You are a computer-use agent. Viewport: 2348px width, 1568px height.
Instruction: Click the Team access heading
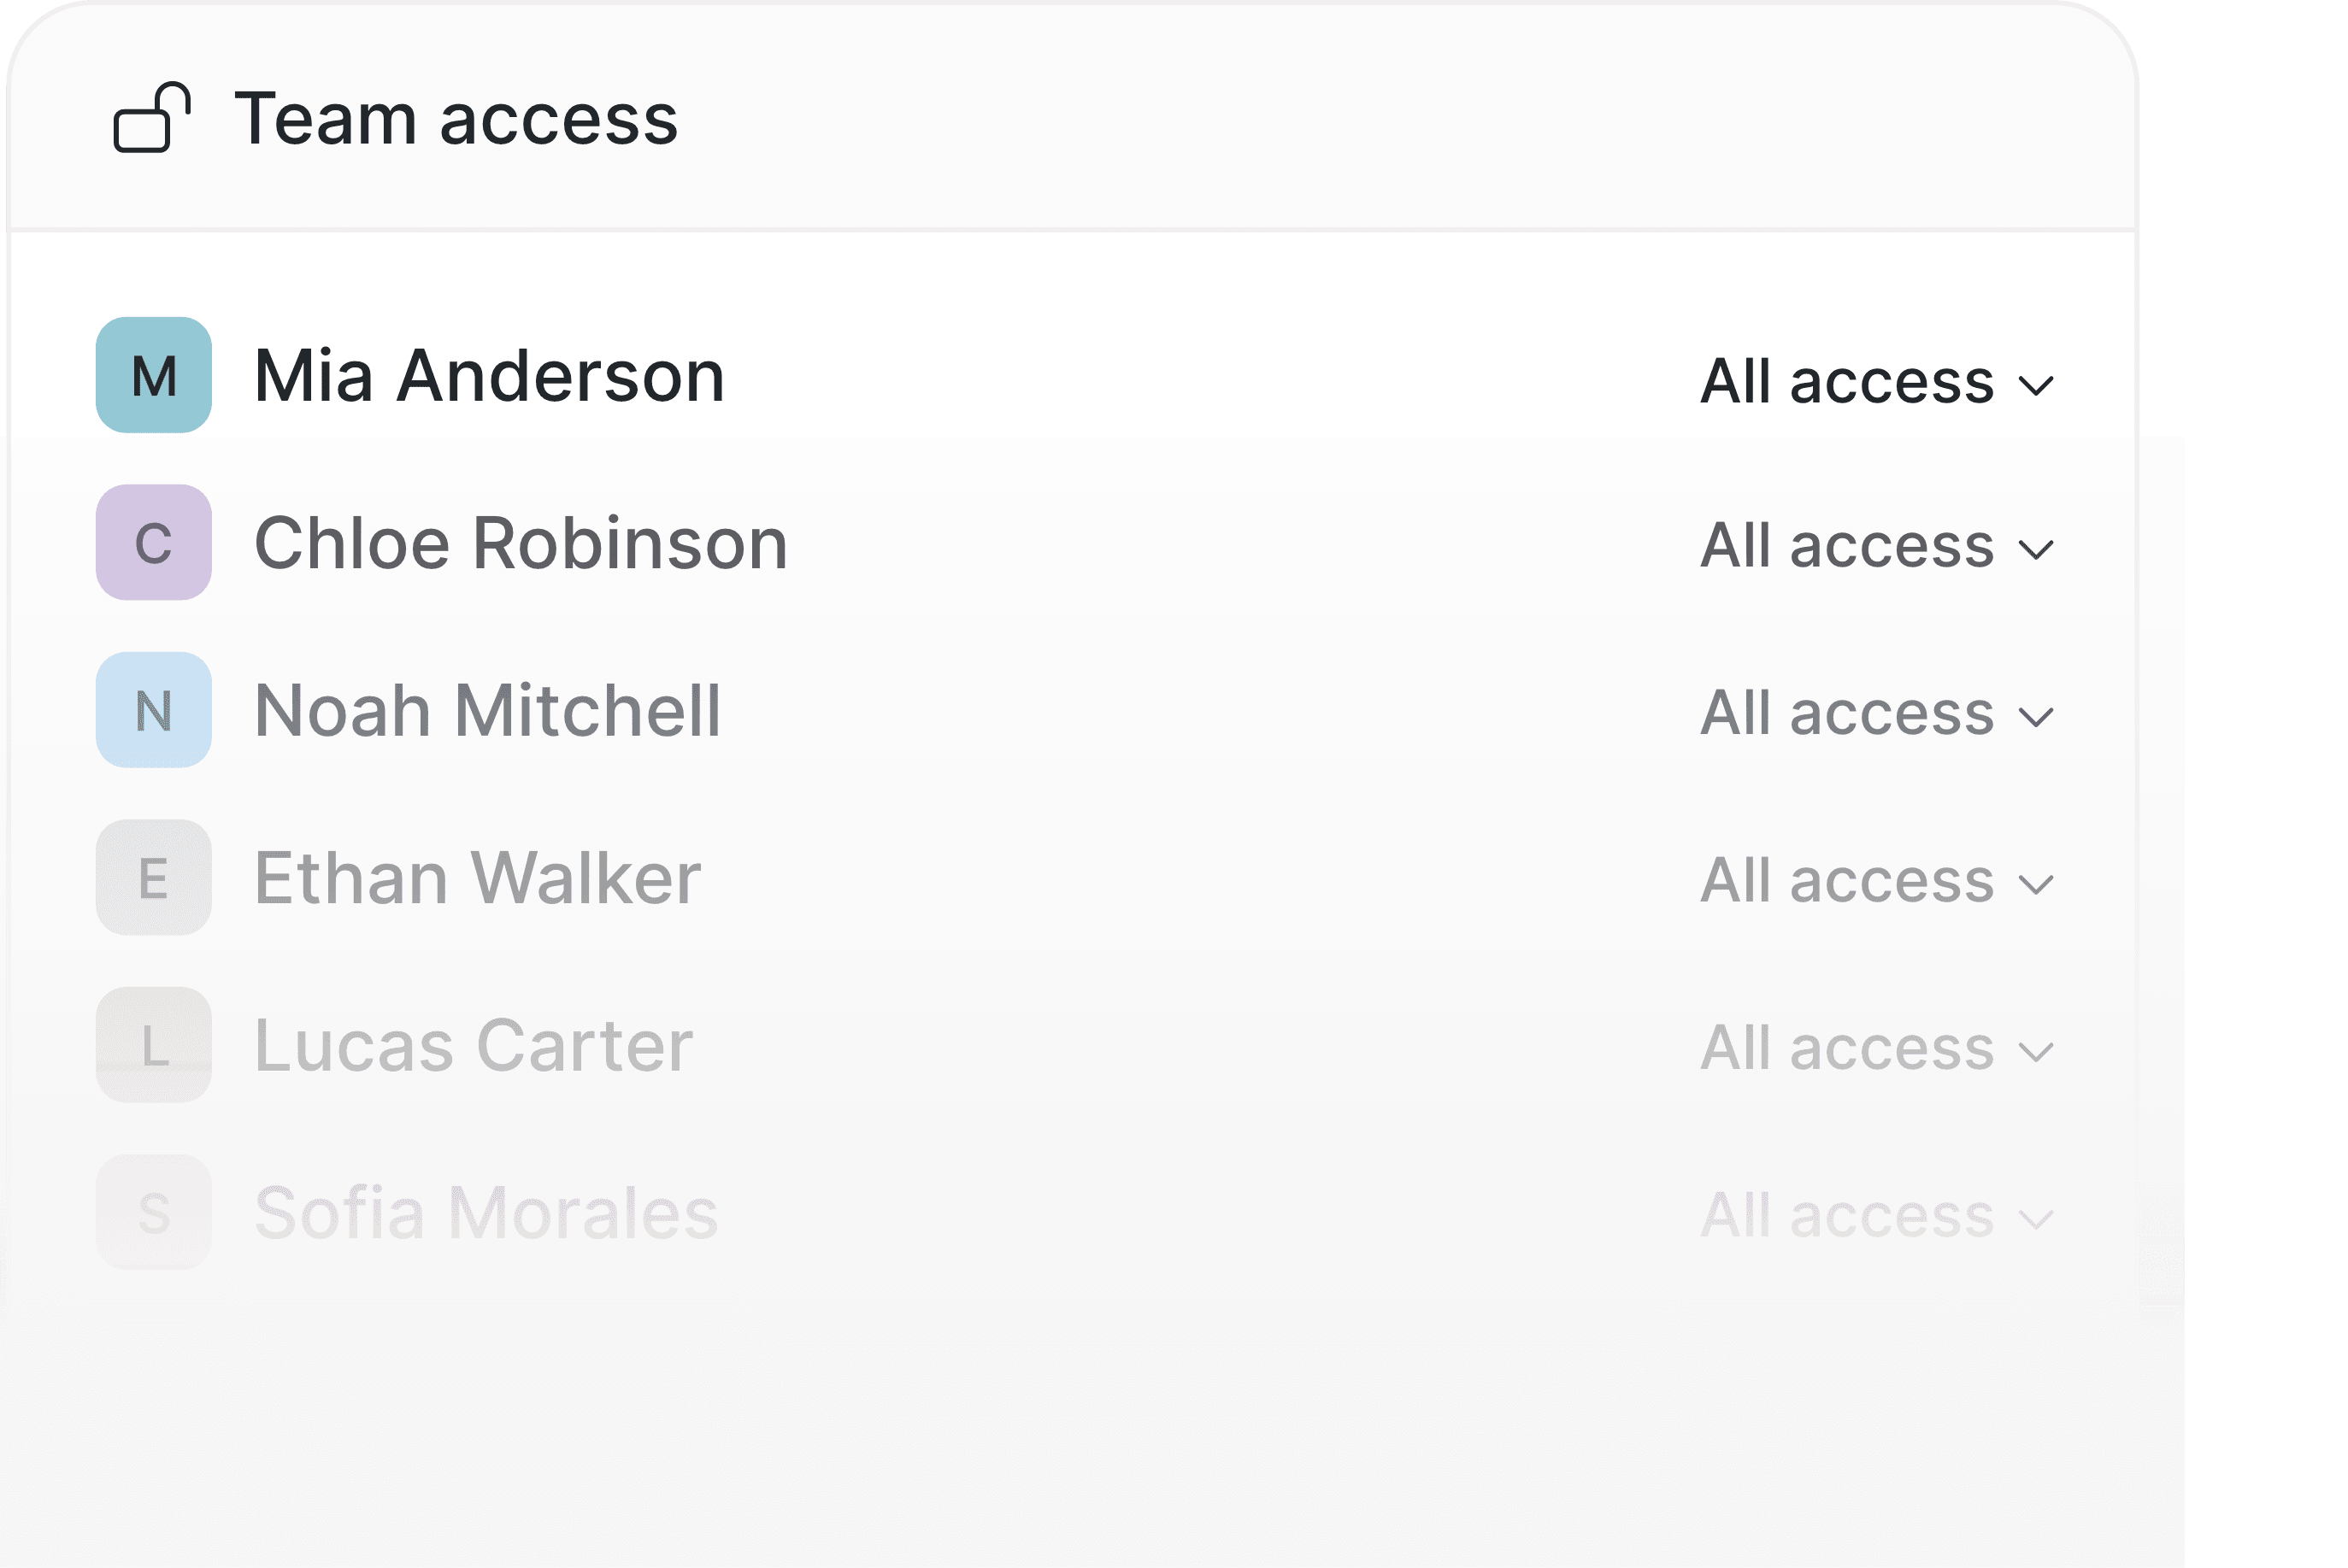(456, 119)
